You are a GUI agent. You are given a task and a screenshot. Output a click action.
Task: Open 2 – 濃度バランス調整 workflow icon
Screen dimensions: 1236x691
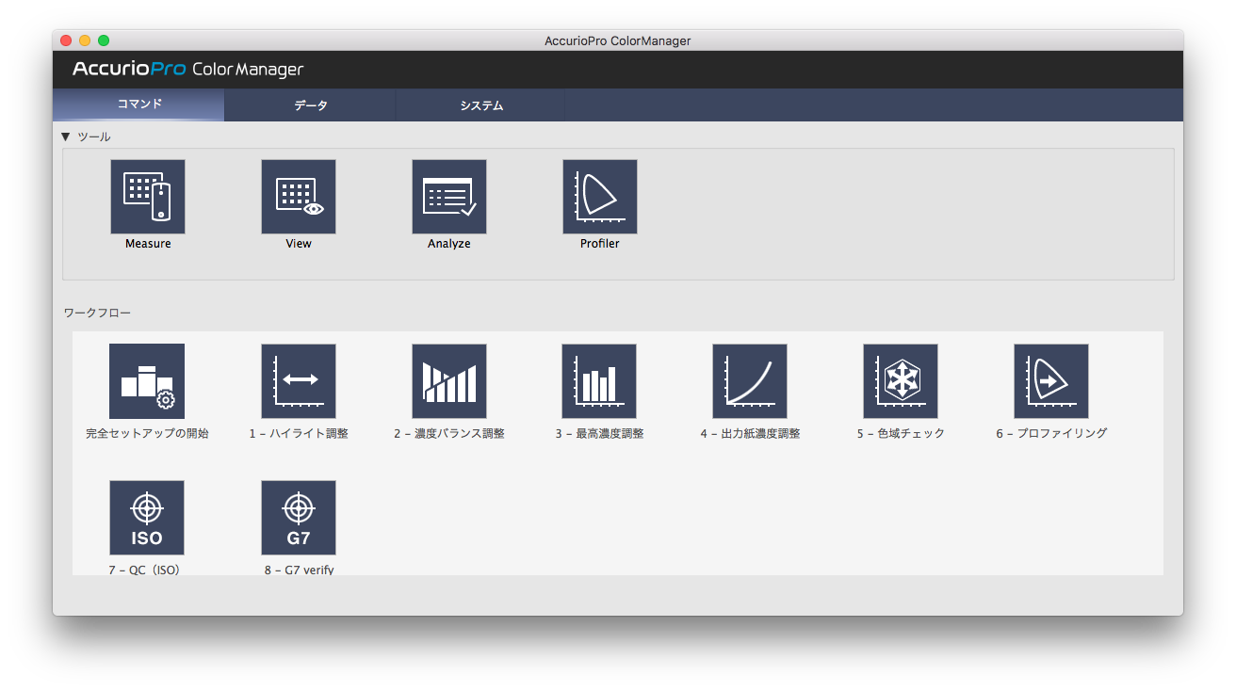point(449,381)
